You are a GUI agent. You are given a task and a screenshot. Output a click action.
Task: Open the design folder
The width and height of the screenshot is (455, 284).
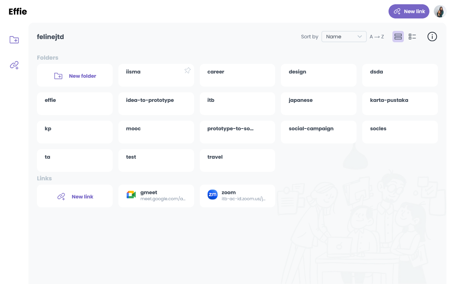318,75
